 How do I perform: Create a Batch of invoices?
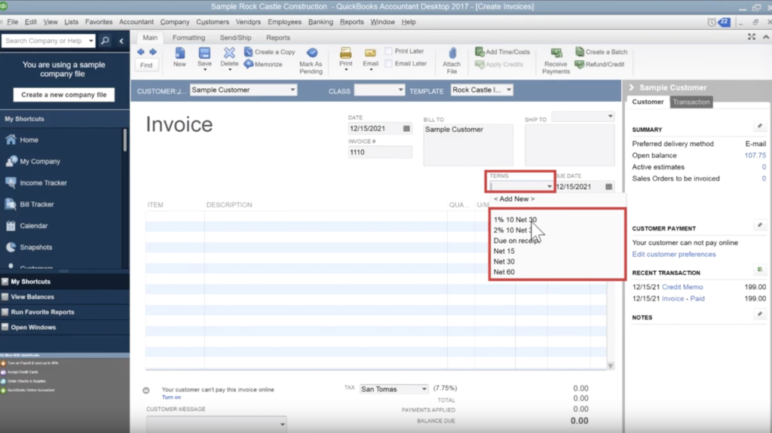601,52
